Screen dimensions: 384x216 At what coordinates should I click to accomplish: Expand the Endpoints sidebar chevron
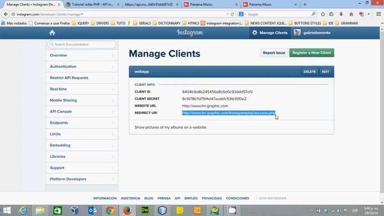pyautogui.click(x=113, y=123)
